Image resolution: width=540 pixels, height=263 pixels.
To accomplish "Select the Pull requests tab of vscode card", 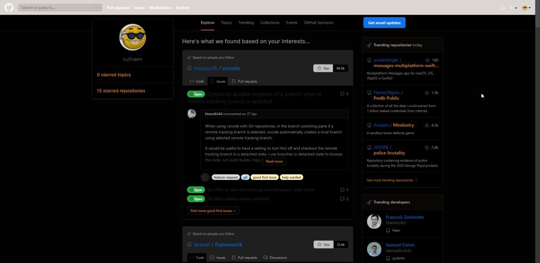I will (244, 81).
